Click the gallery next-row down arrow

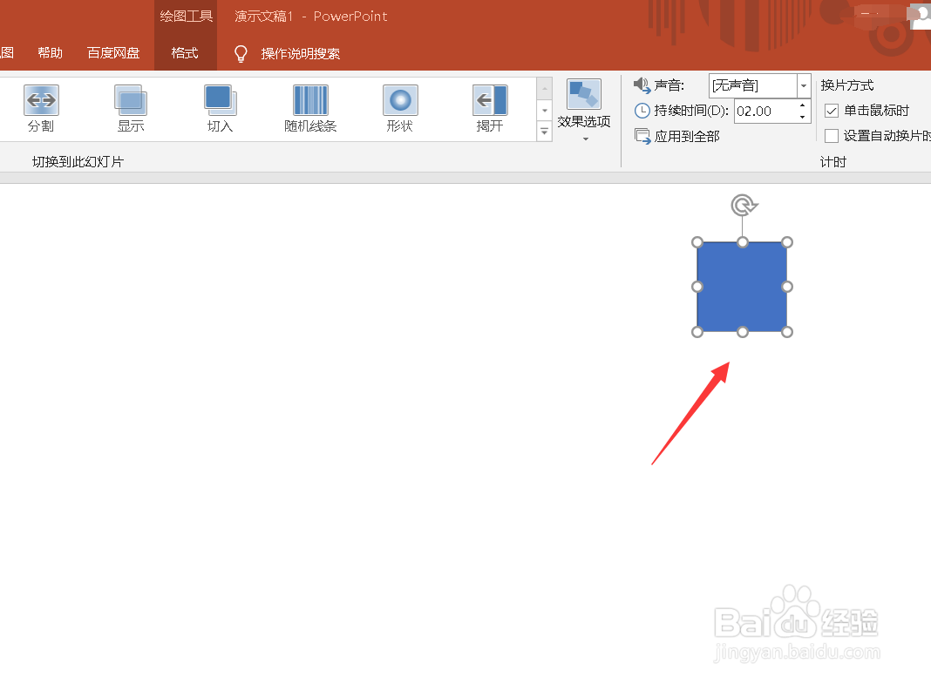545,111
